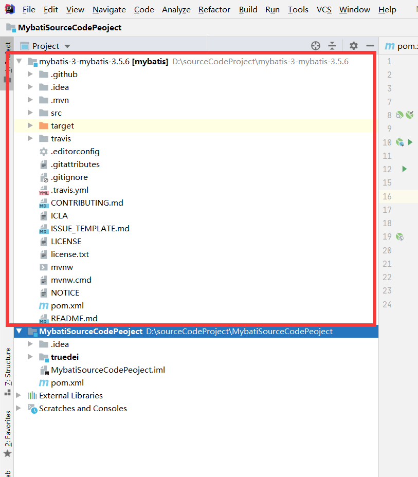Select the .idea folder under MybatiSourceCodePeoject

[x=60, y=344]
